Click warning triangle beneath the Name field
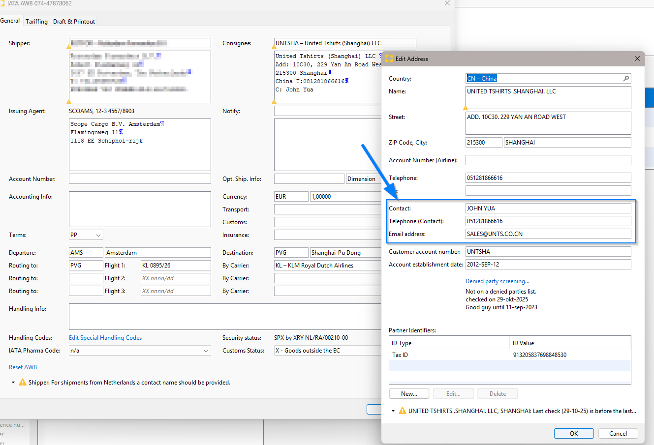Image resolution: width=654 pixels, height=445 pixels. pos(466,108)
